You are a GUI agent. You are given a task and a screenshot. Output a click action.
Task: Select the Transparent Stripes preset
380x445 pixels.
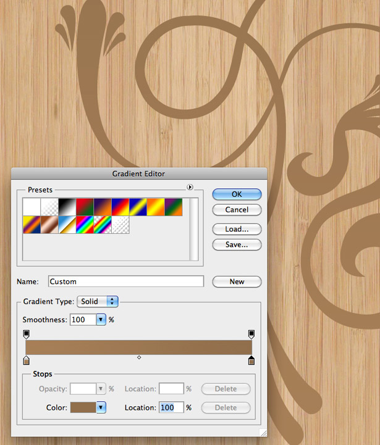[120, 225]
